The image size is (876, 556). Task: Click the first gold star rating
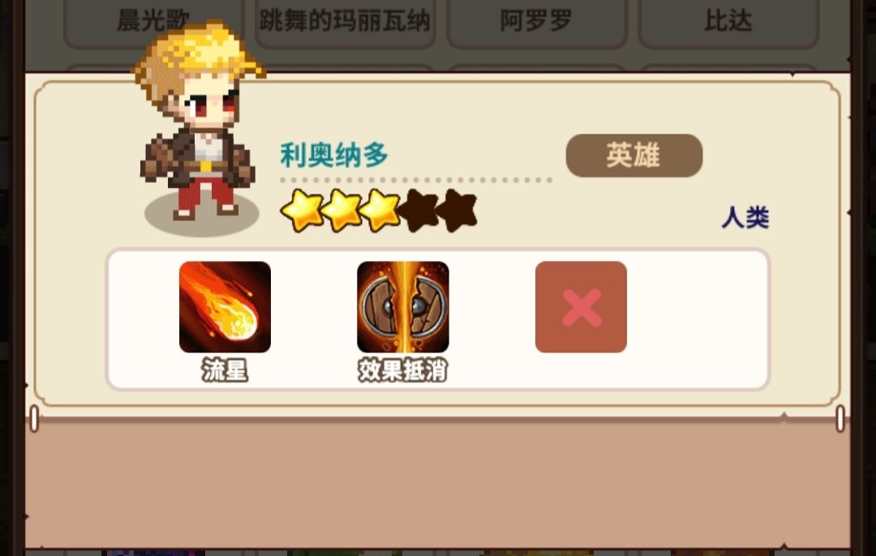(x=302, y=211)
